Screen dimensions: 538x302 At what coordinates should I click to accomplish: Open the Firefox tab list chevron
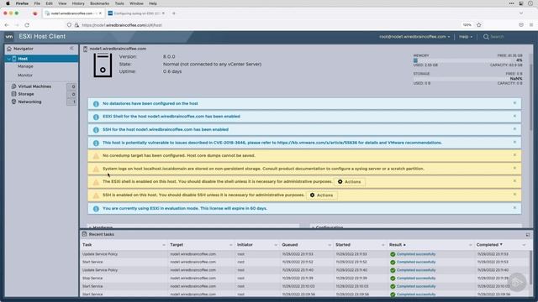[x=521, y=13]
